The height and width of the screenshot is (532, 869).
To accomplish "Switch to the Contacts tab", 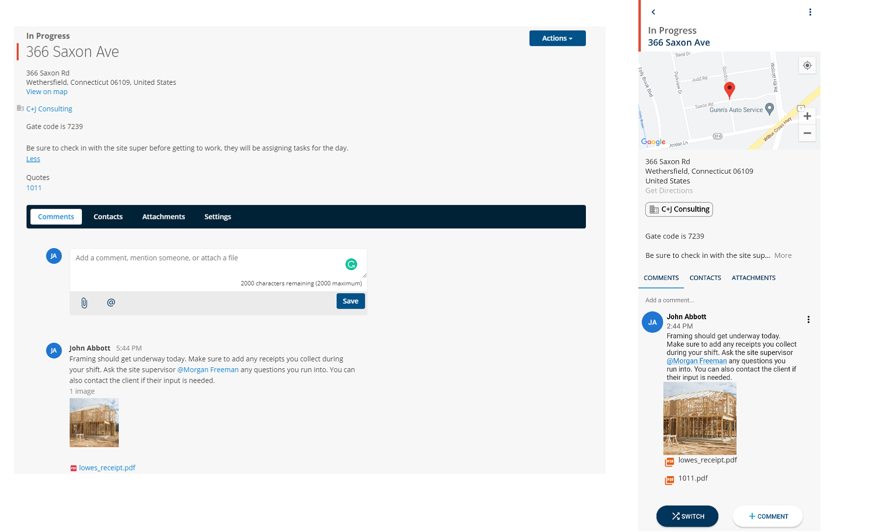I will 108,216.
